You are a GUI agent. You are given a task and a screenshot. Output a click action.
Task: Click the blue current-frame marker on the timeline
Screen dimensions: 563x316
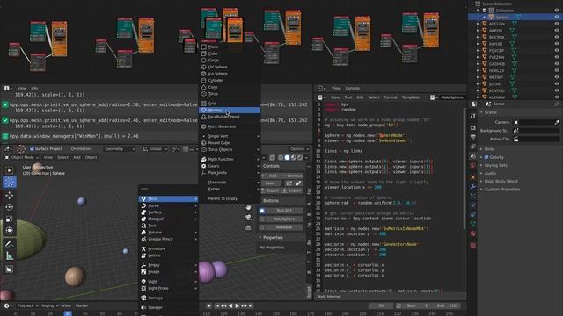(68, 313)
